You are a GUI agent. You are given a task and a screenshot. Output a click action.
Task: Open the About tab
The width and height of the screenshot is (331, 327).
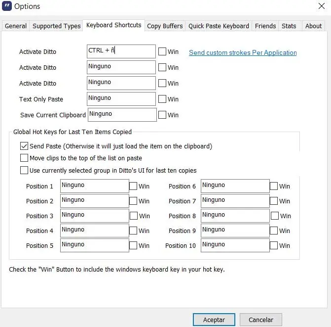click(x=313, y=26)
